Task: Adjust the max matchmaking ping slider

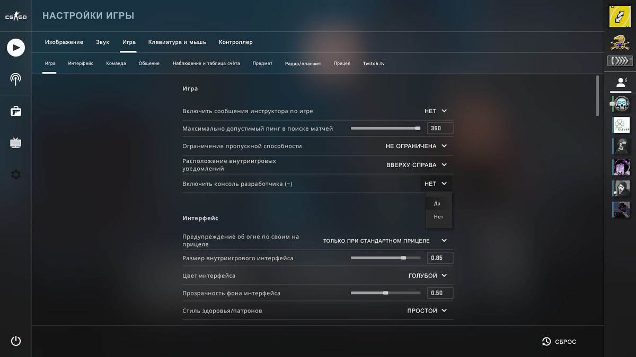Action: pyautogui.click(x=385, y=128)
